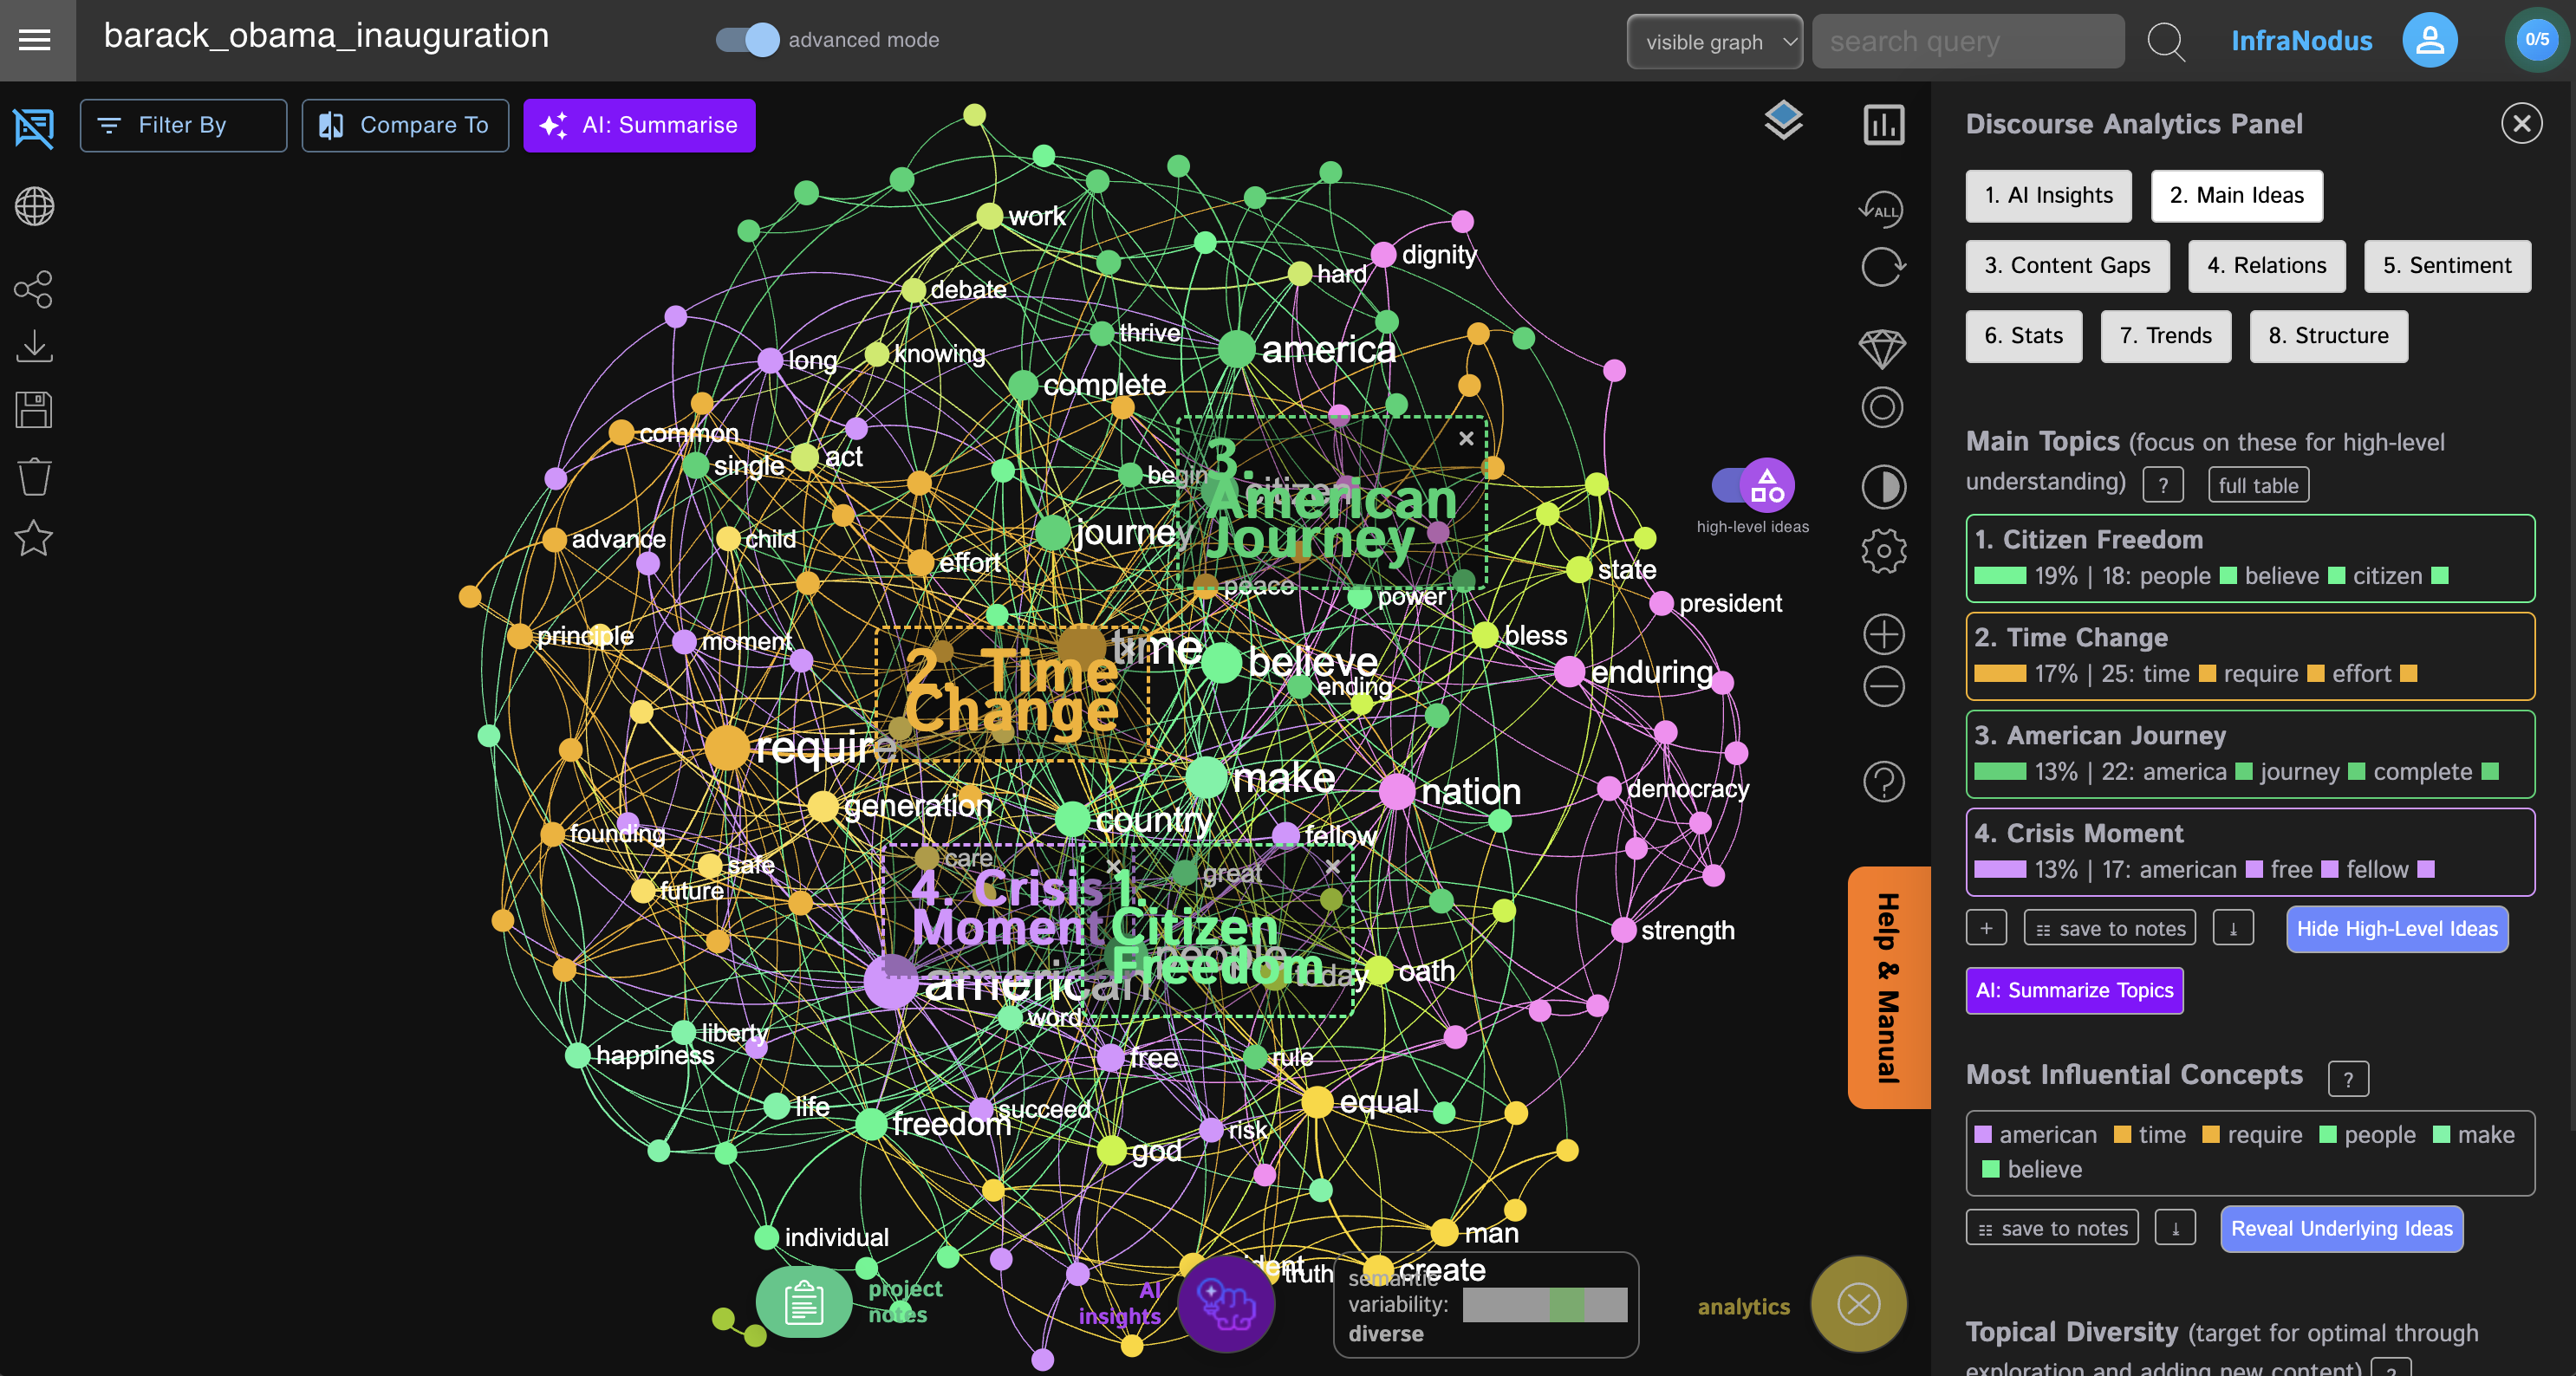Image resolution: width=2576 pixels, height=1376 pixels.
Task: Select the Time Change topic card
Action: [x=2250, y=656]
